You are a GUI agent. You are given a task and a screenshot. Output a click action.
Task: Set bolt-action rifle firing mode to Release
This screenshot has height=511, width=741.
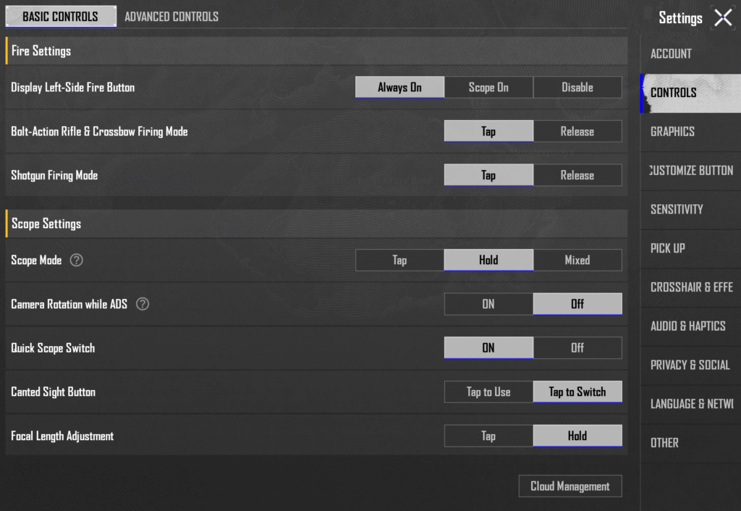pos(577,132)
